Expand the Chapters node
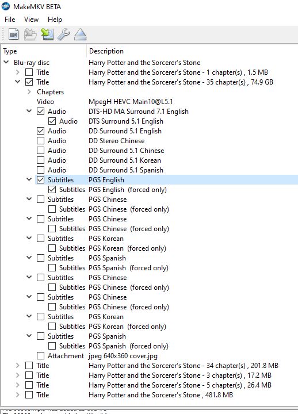Image resolution: width=298 pixels, height=414 pixels. 29,91
